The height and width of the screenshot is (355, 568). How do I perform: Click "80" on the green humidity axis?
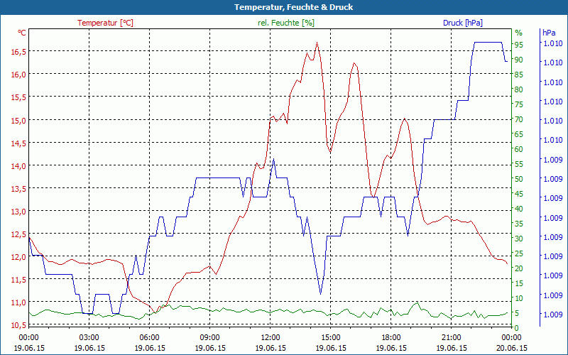click(519, 89)
